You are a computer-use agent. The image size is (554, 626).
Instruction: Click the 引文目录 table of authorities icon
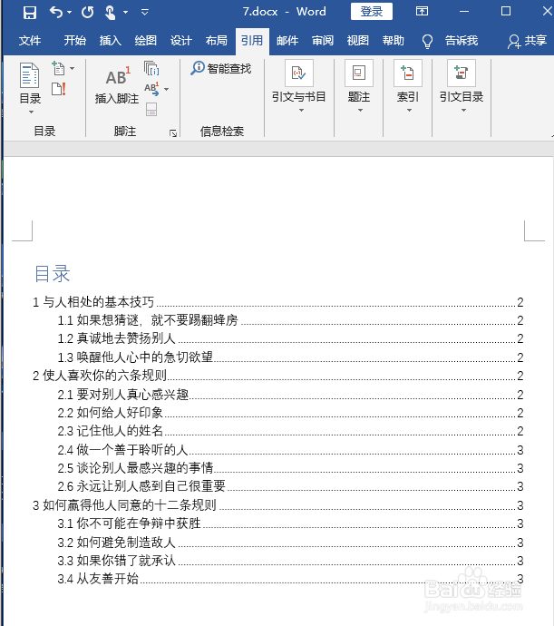click(x=462, y=73)
